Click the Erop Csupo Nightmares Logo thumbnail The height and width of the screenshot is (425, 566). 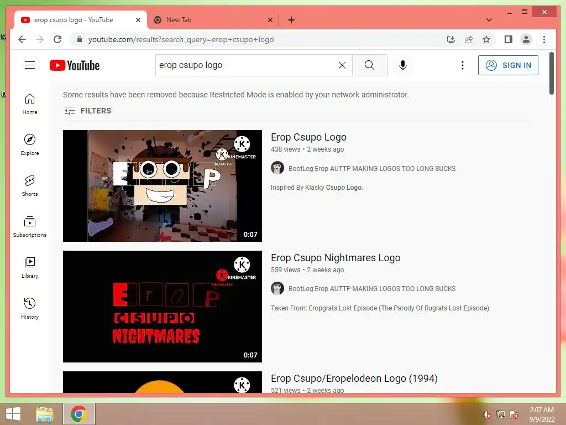(x=162, y=307)
